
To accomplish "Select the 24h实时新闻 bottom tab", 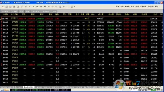I will tap(103, 87).
